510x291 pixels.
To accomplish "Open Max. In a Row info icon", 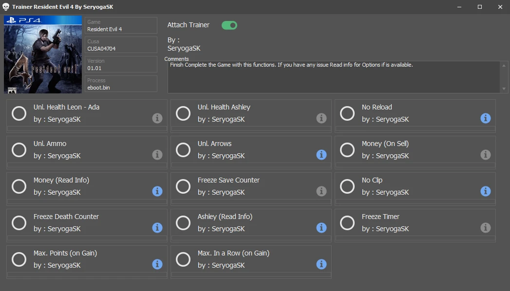I will coord(321,264).
